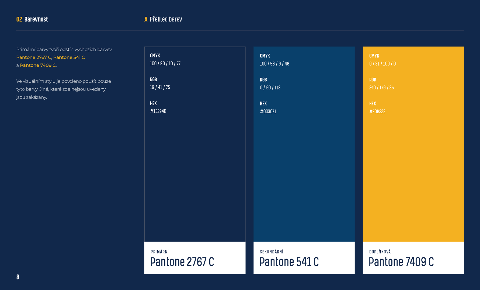The image size is (480, 290).
Task: Select the '02 Barevnost' section heading
Action: pos(32,19)
